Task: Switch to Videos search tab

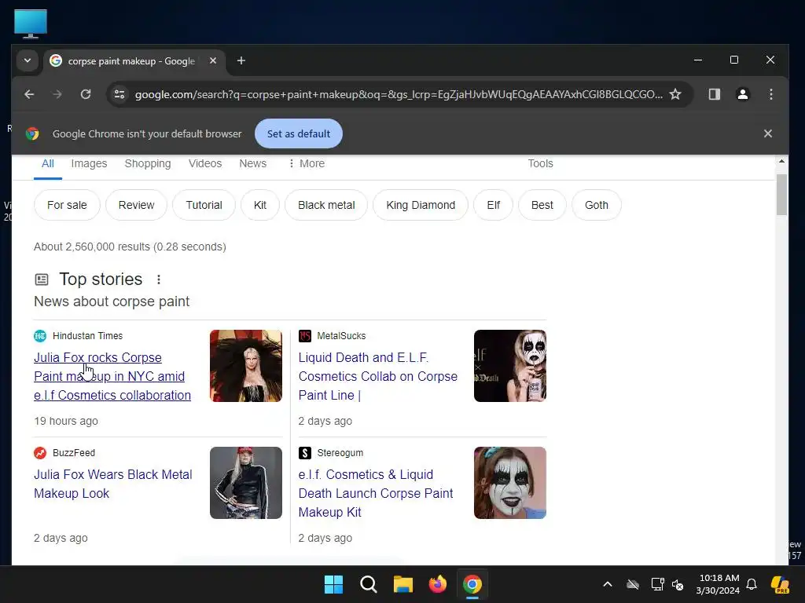Action: tap(205, 163)
